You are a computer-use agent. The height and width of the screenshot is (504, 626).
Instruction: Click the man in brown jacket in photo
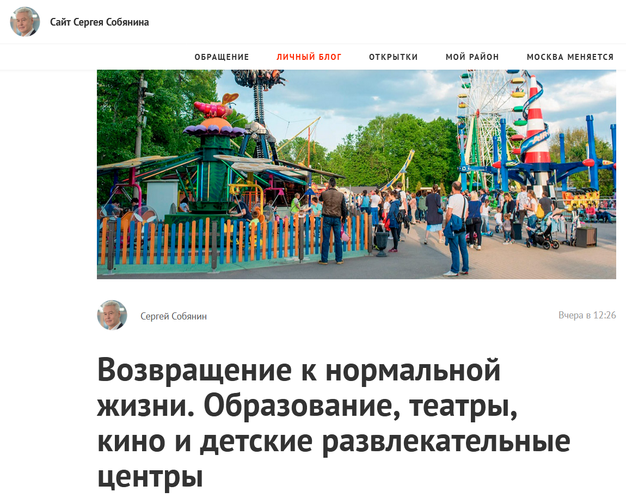coord(332,222)
